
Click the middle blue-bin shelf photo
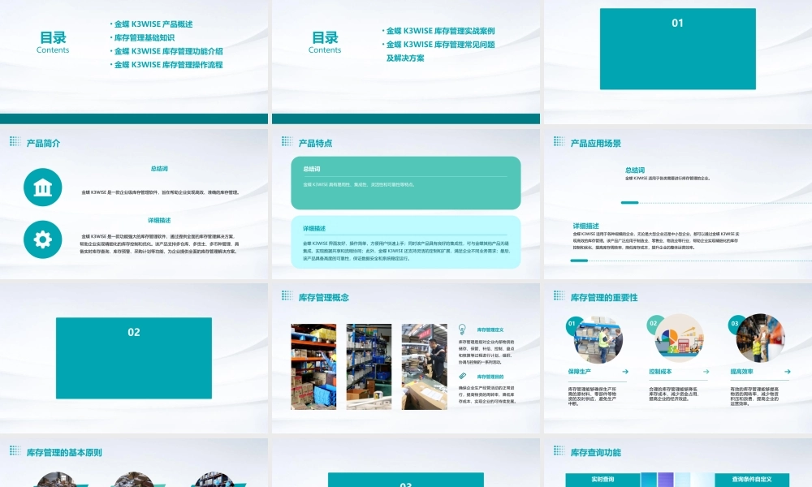click(x=369, y=367)
